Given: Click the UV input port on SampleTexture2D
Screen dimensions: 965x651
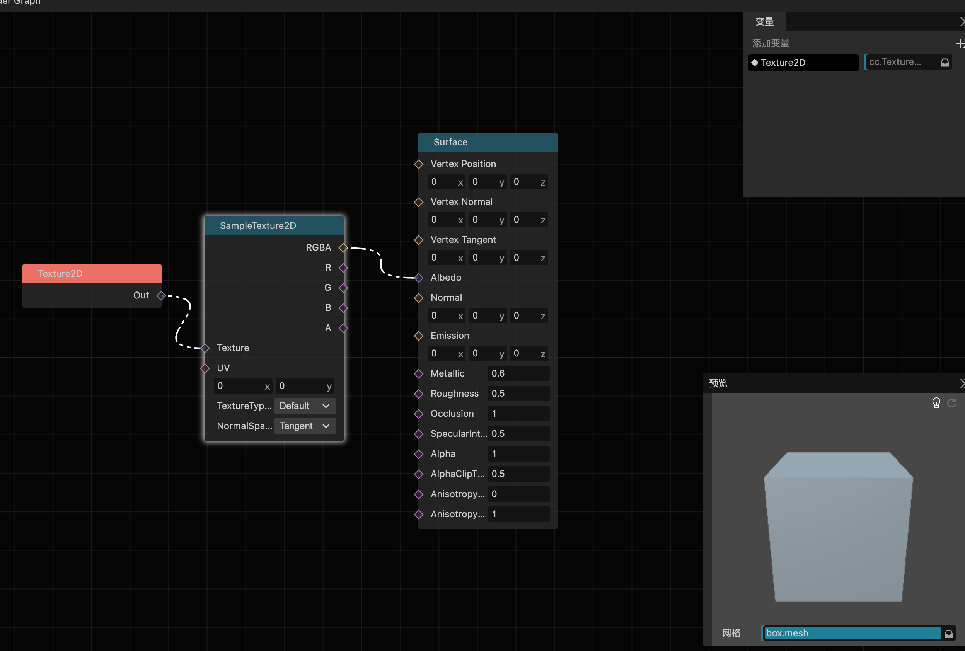Looking at the screenshot, I should point(205,368).
